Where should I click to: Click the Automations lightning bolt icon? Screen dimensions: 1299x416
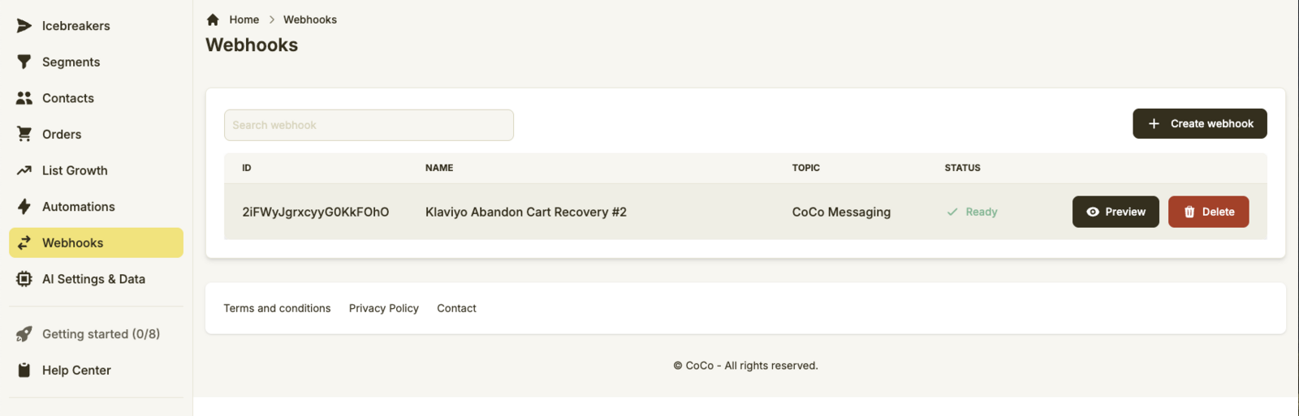(x=24, y=207)
